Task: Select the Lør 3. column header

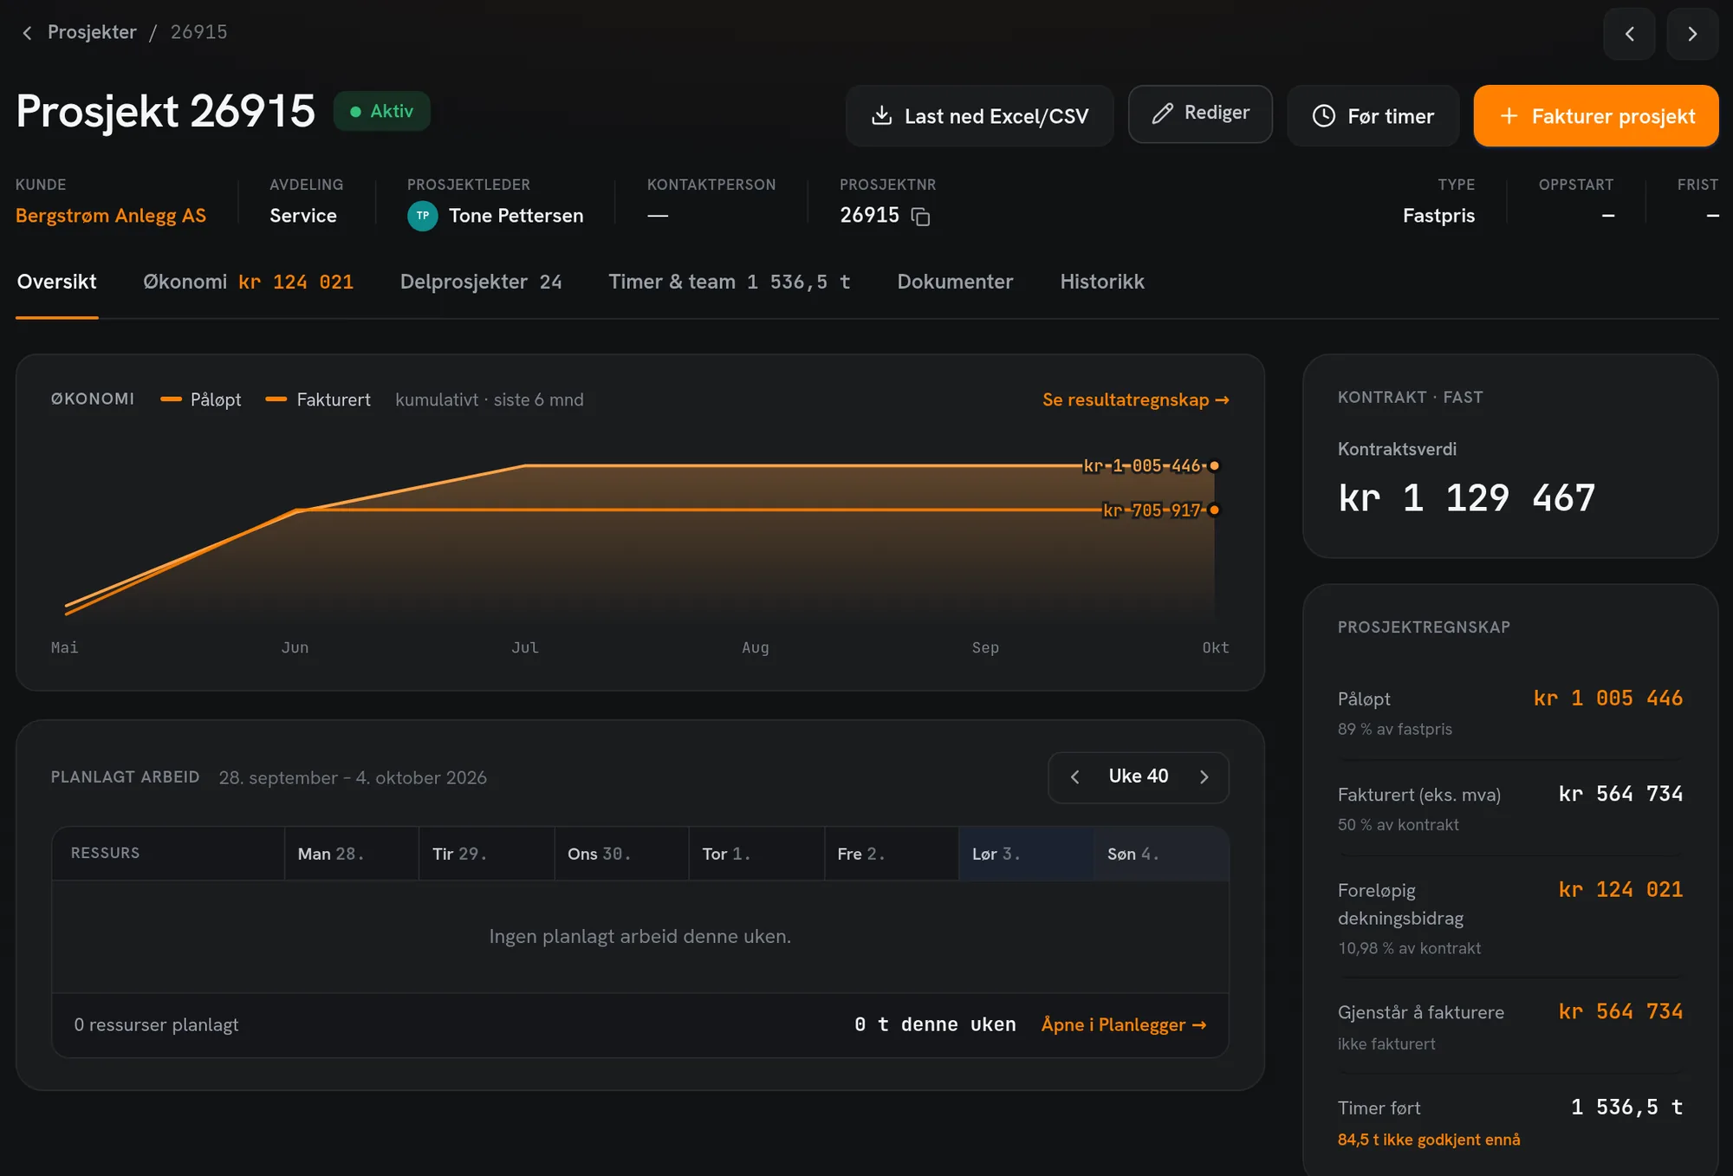Action: (1026, 854)
